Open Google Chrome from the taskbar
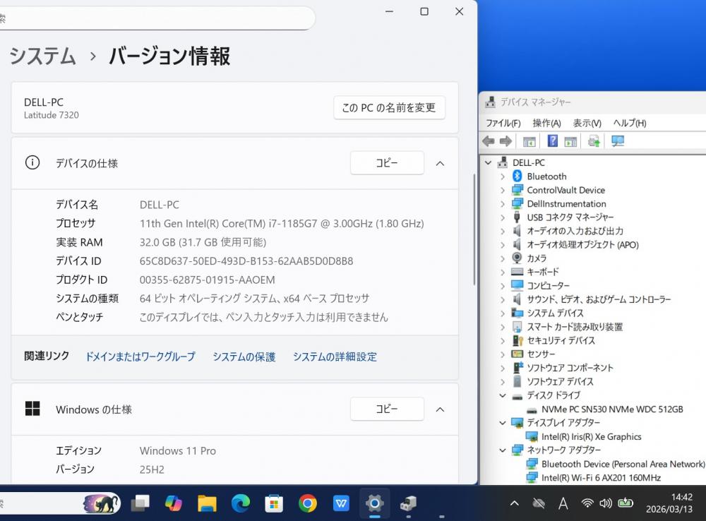 [307, 503]
